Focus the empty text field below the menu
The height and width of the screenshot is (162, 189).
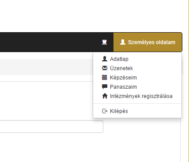pos(51,126)
